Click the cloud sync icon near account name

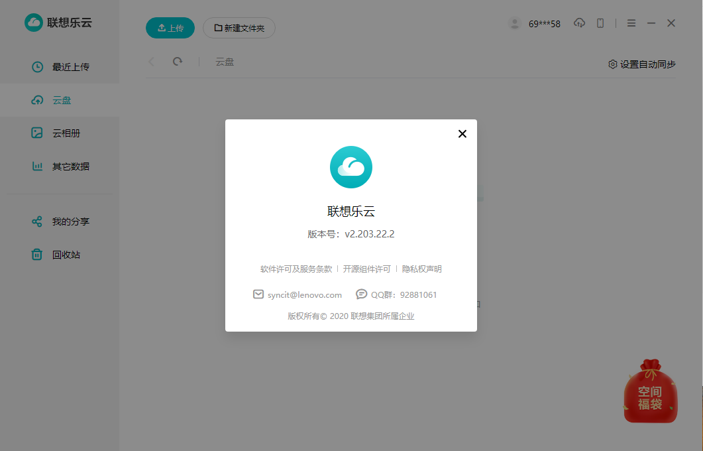579,23
